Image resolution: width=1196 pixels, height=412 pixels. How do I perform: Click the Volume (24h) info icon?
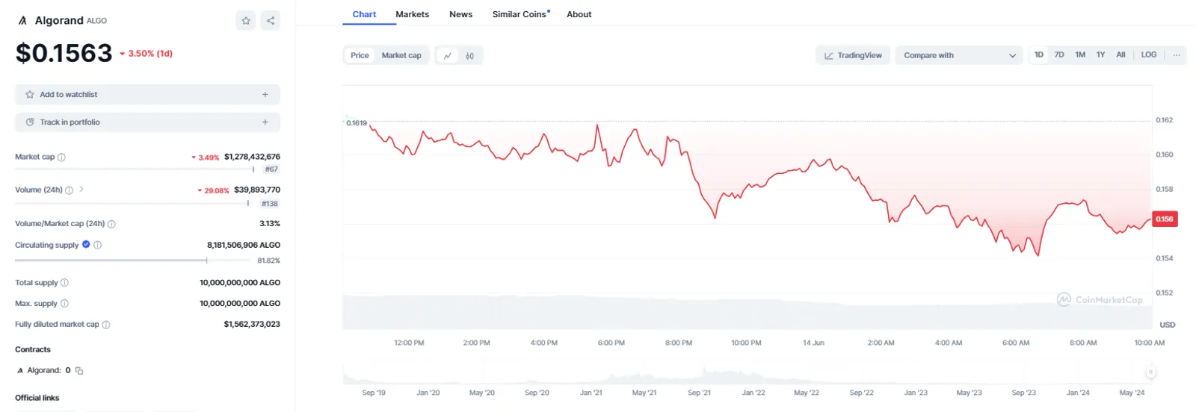(70, 190)
